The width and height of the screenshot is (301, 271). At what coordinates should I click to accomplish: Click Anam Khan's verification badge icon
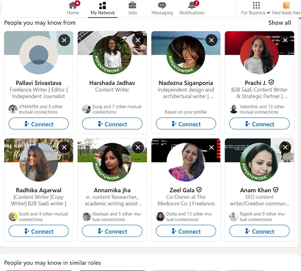tap(276, 190)
